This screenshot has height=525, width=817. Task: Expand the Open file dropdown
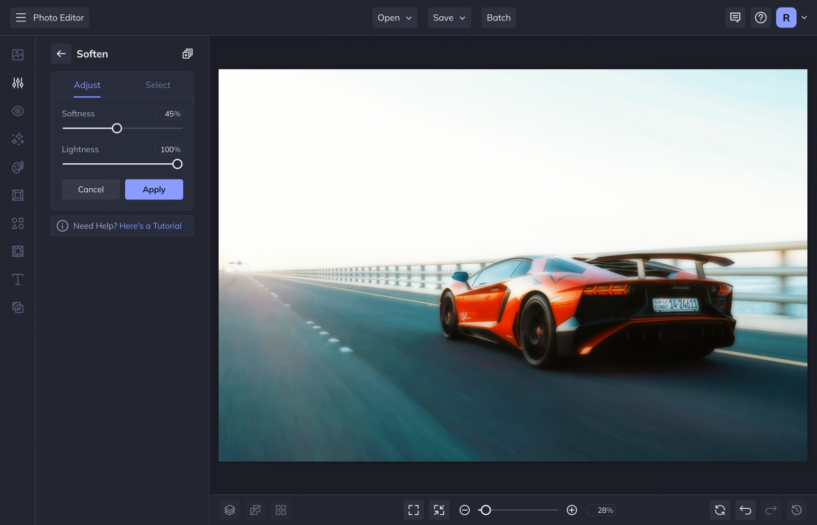pyautogui.click(x=394, y=17)
